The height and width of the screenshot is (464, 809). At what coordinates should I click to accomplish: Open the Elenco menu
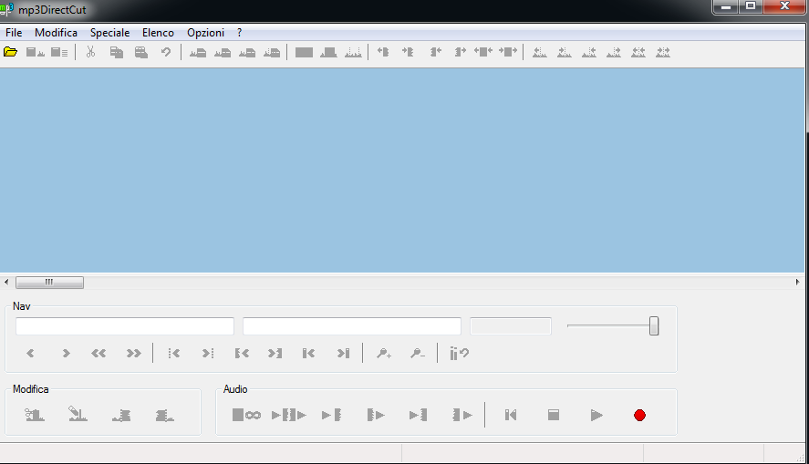click(x=158, y=33)
